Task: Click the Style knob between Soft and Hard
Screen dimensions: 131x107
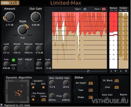Action: (23, 30)
